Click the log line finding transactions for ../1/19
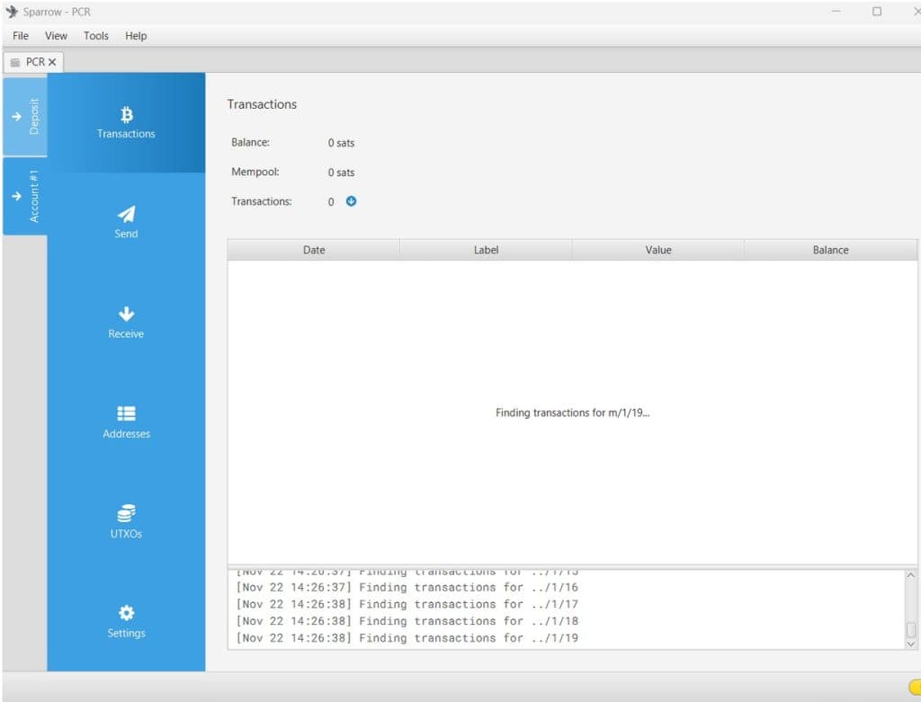921x702 pixels. coord(409,638)
